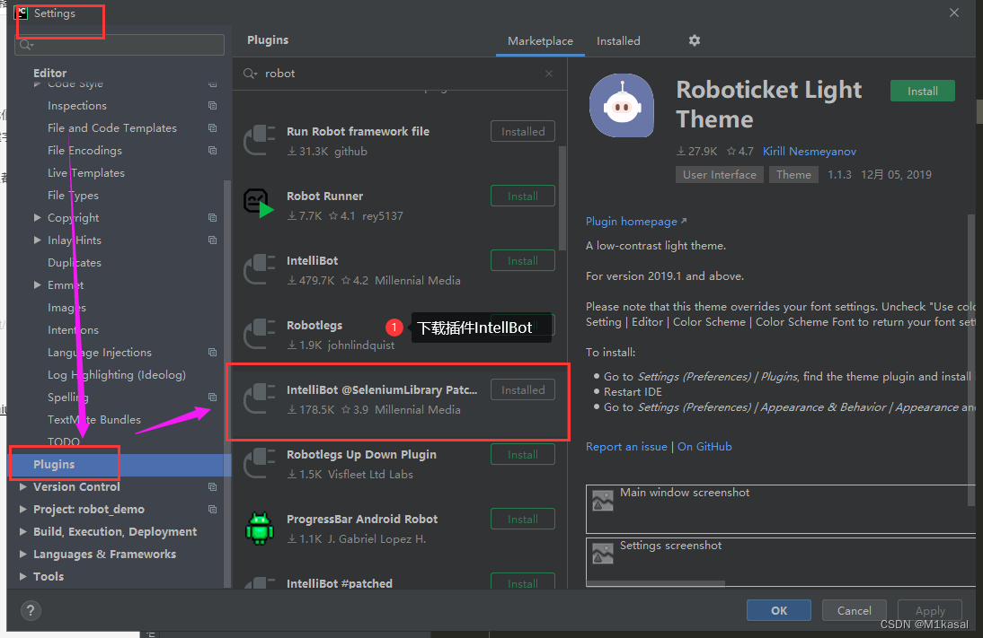Switch to the Marketplace tab
The height and width of the screenshot is (638, 983).
pos(540,41)
